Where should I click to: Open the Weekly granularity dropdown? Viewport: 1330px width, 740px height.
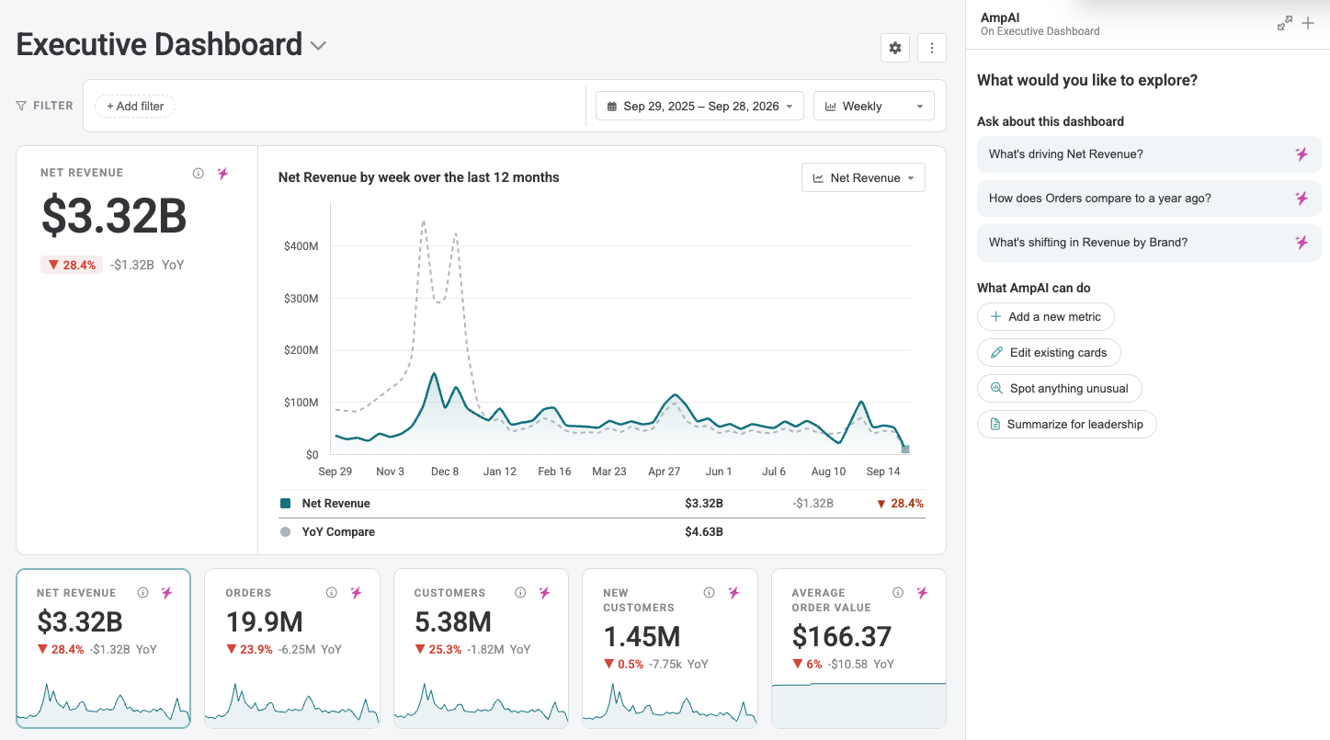click(874, 106)
